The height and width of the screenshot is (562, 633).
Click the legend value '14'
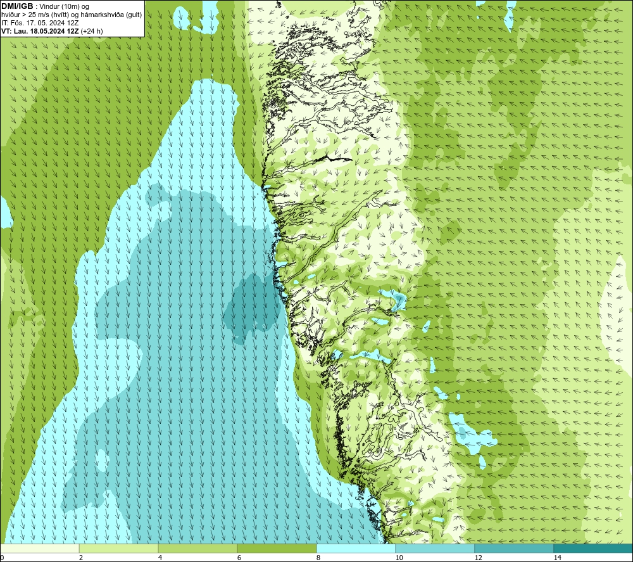pyautogui.click(x=558, y=558)
